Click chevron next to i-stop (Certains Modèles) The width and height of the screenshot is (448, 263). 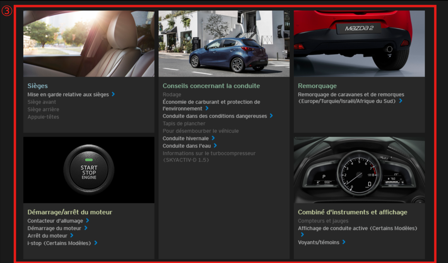coord(95,243)
